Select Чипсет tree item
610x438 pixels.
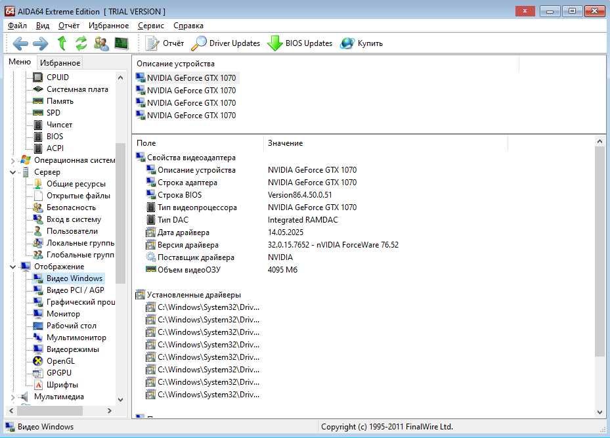[x=59, y=125]
